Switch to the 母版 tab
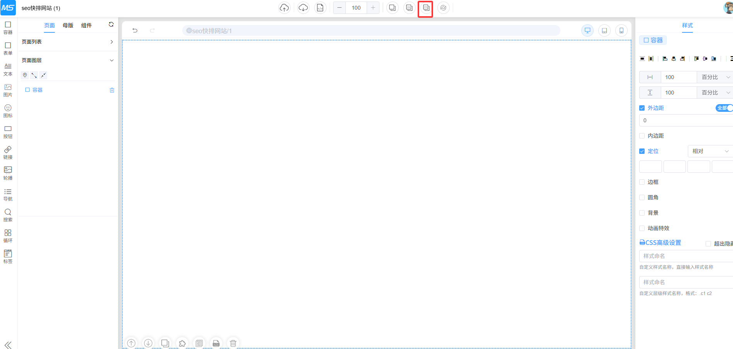 [x=68, y=25]
